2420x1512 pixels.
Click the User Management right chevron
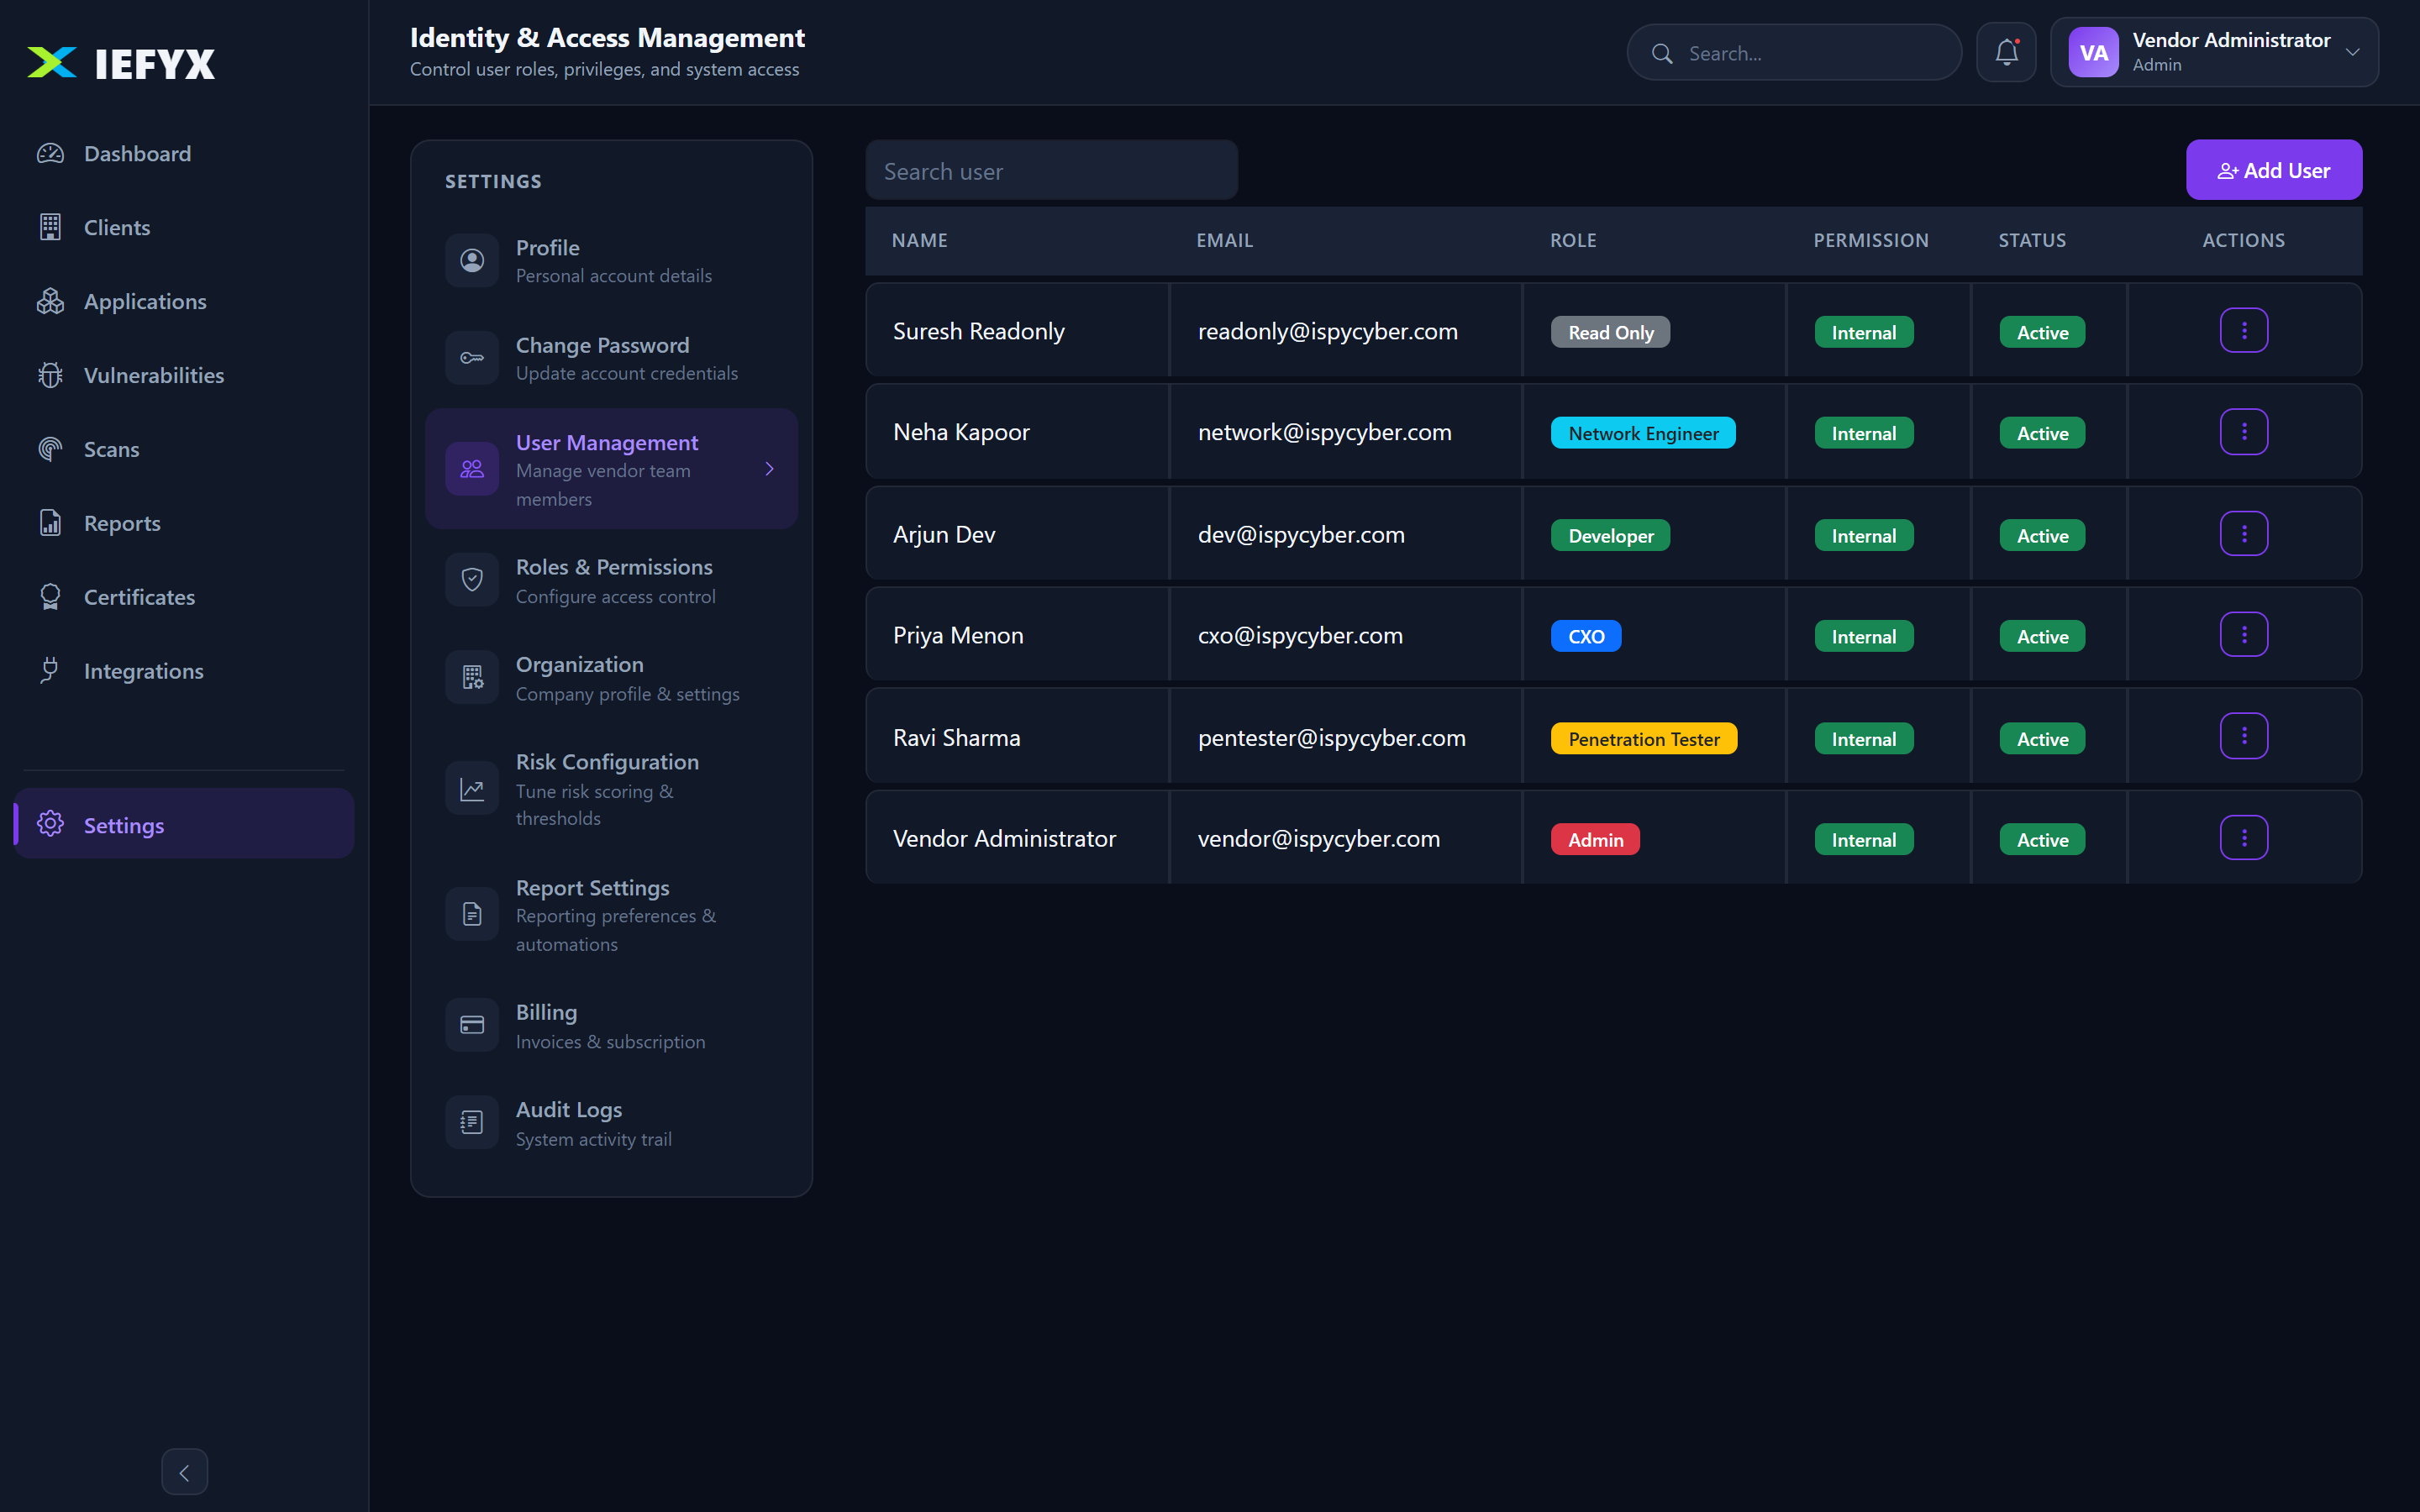pyautogui.click(x=769, y=468)
